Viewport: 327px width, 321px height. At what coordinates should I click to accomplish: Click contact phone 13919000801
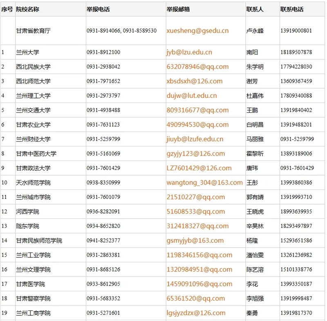coord(296,31)
